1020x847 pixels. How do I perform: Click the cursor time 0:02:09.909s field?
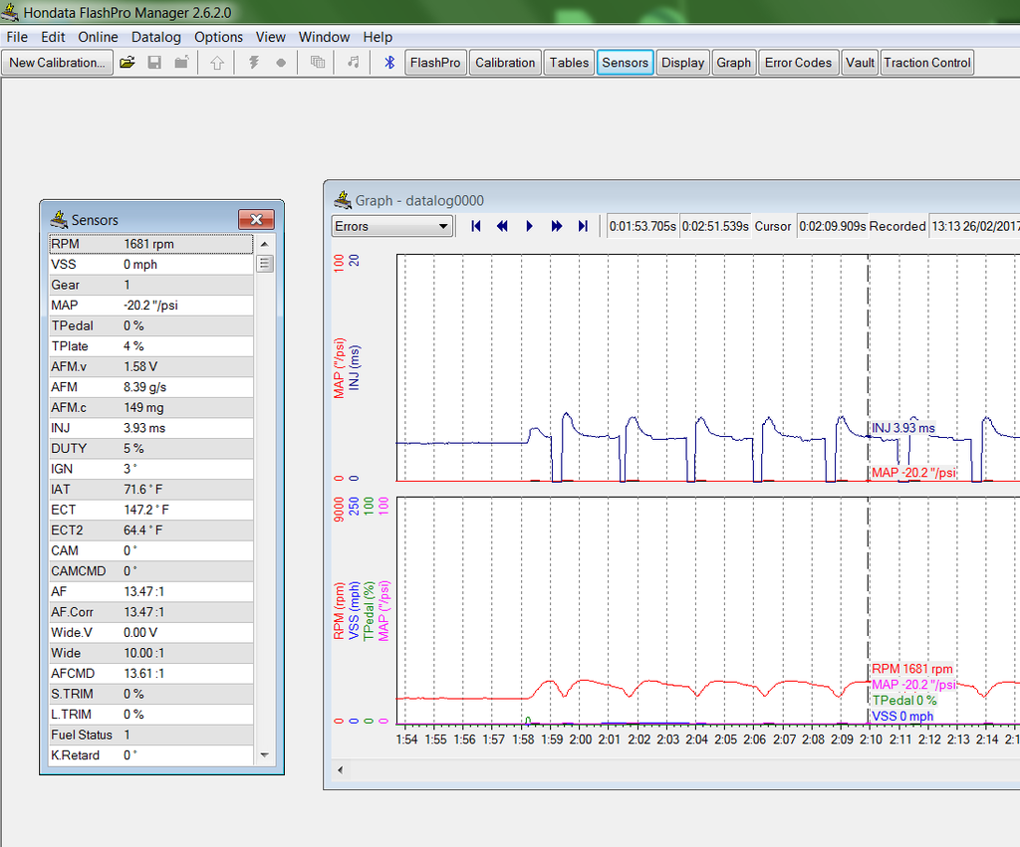832,226
